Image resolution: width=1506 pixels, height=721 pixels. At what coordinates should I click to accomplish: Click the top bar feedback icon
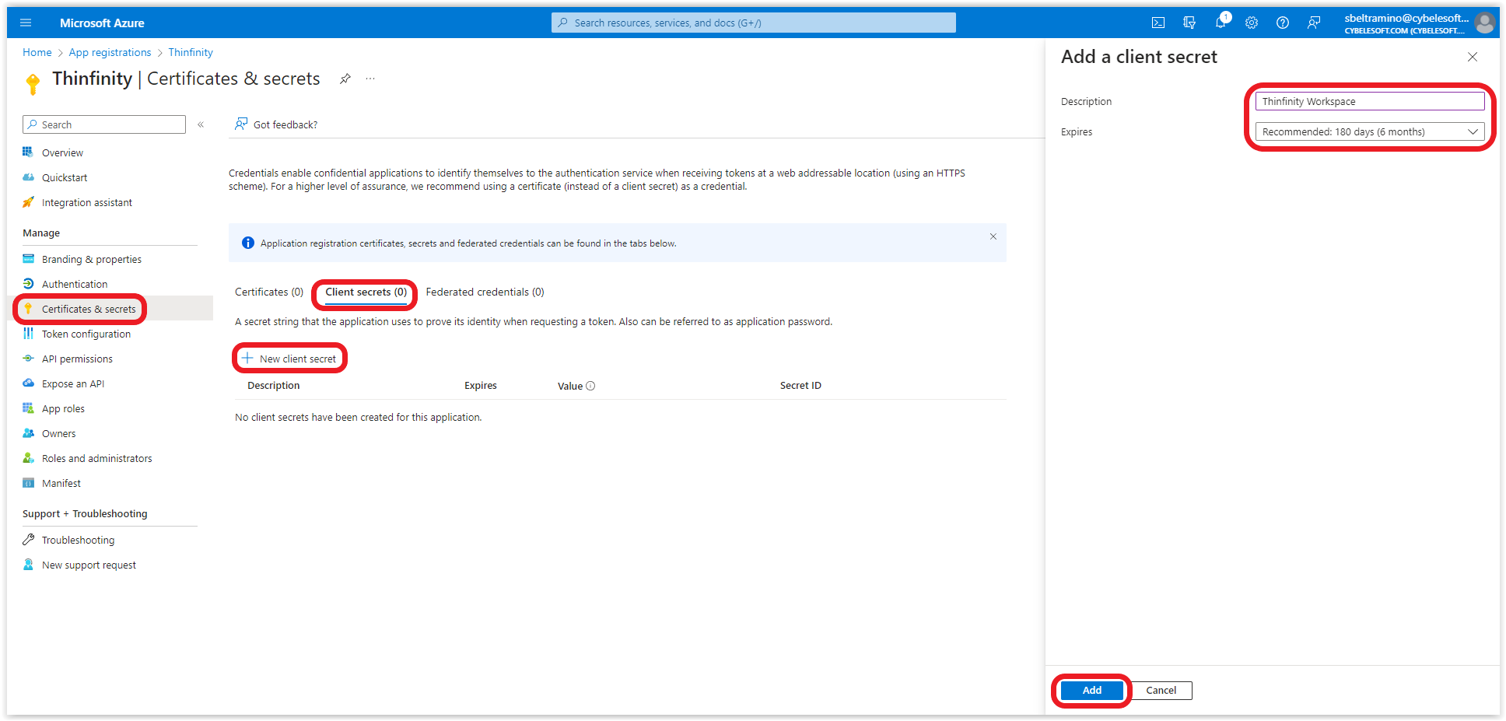pyautogui.click(x=1314, y=23)
